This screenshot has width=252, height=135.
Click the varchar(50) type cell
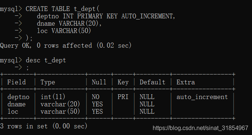(x=60, y=112)
